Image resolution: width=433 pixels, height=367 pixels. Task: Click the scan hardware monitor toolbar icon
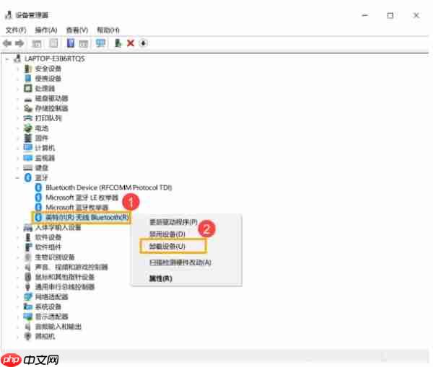point(100,43)
